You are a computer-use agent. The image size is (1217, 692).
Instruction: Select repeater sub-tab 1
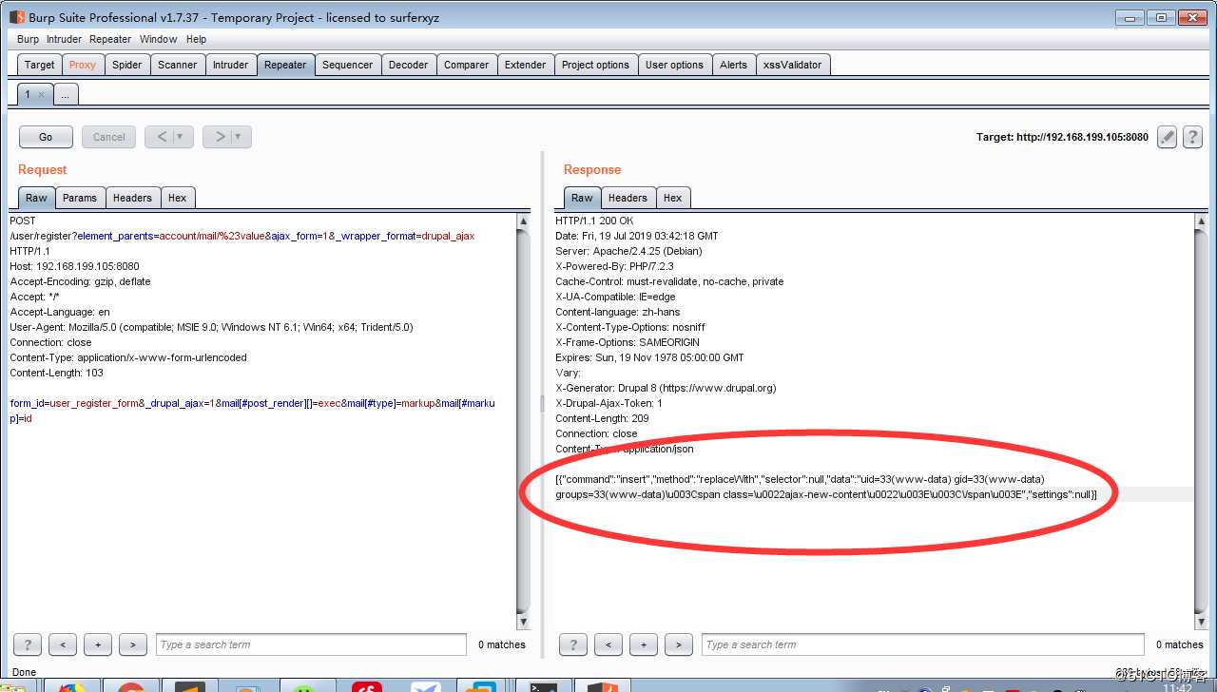pos(28,94)
